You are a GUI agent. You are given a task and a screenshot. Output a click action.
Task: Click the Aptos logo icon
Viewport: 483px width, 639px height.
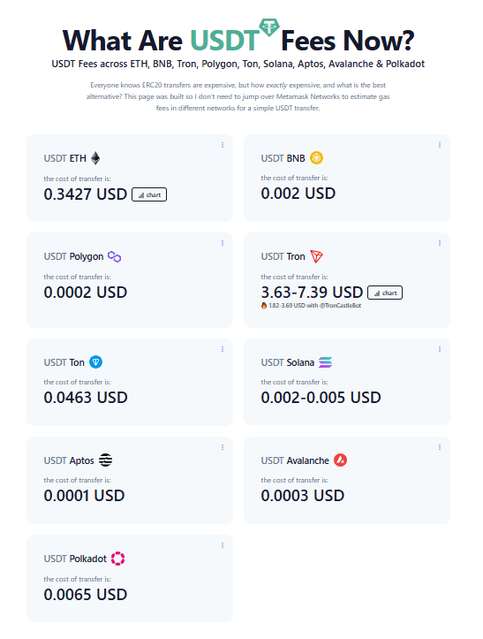105,460
